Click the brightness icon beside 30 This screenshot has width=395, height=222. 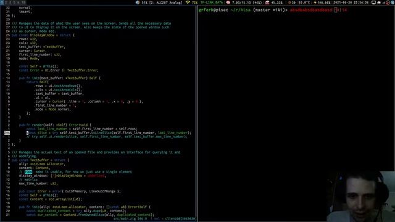coord(289,2)
